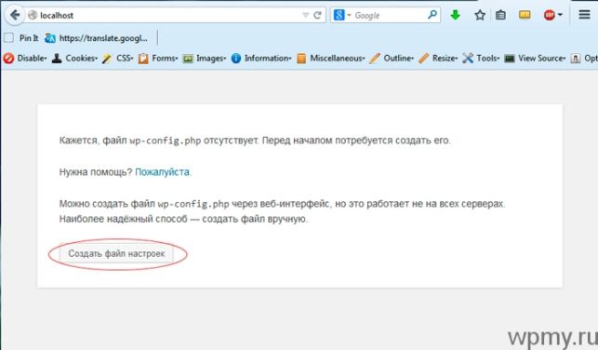Screen dimensions: 598x350
Task: Open the Resize toolbar menu
Action: pos(438,58)
